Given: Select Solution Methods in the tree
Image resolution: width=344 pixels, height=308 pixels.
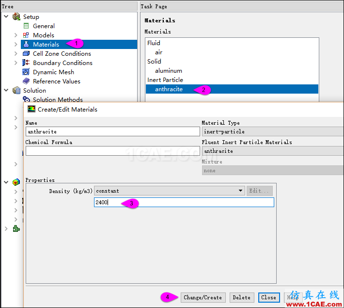Looking at the screenshot, I should 58,99.
